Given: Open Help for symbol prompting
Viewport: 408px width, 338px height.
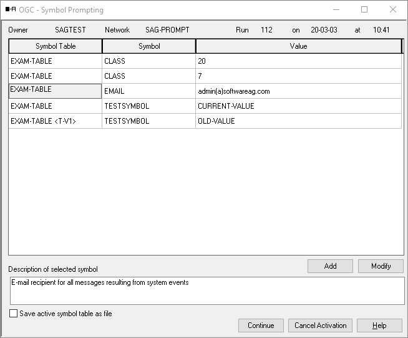Looking at the screenshot, I should 379,326.
